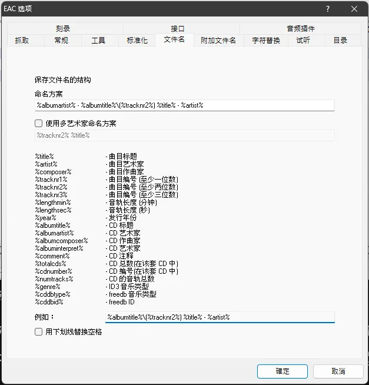Click the 取消 cancel button

[338, 371]
